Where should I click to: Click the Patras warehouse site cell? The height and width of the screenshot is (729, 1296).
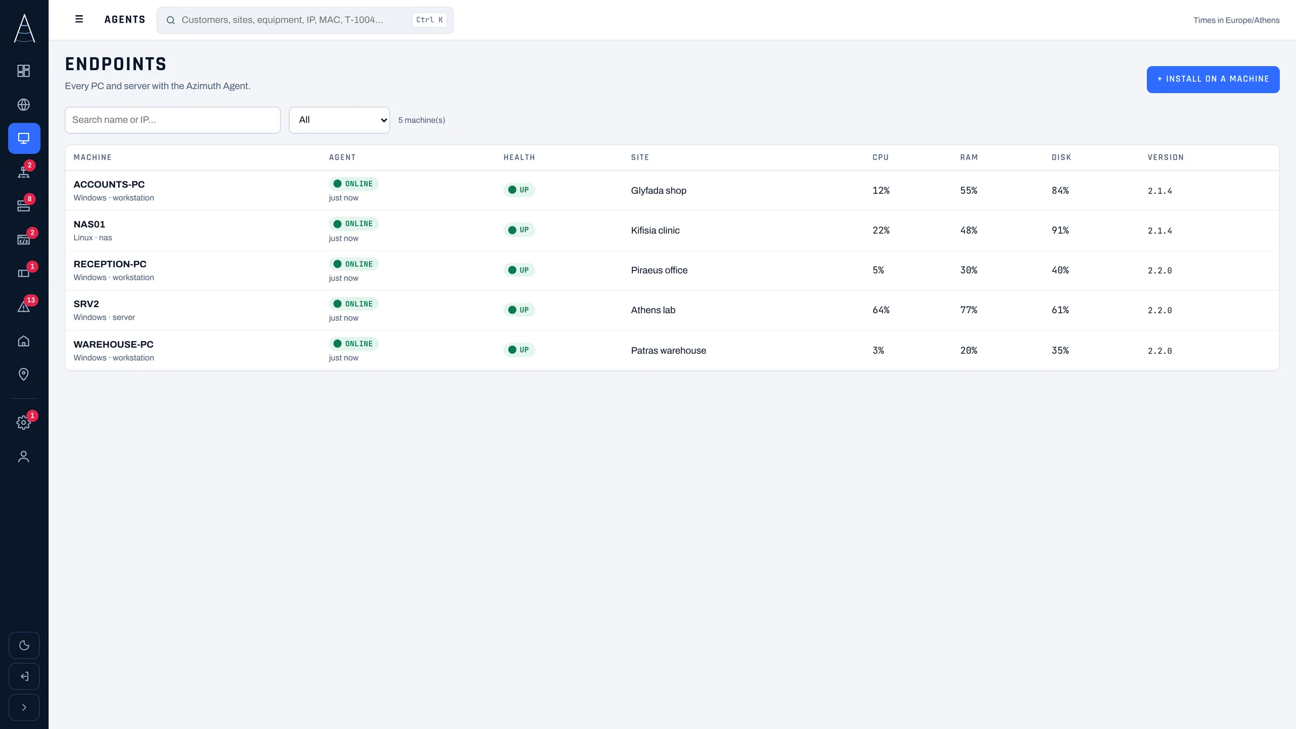[669, 350]
